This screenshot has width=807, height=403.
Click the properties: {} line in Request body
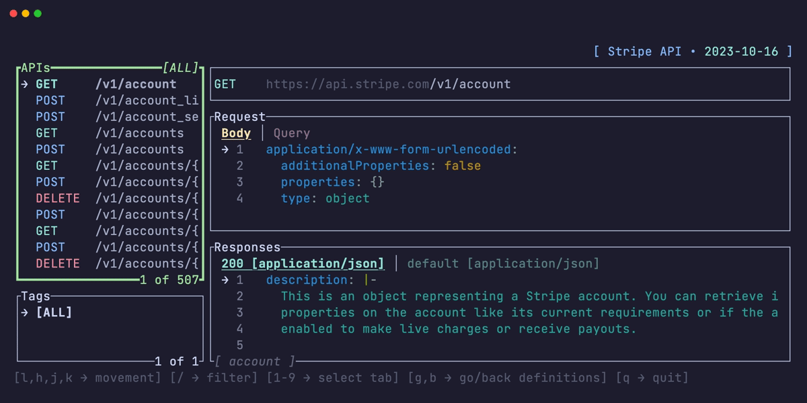[332, 182]
